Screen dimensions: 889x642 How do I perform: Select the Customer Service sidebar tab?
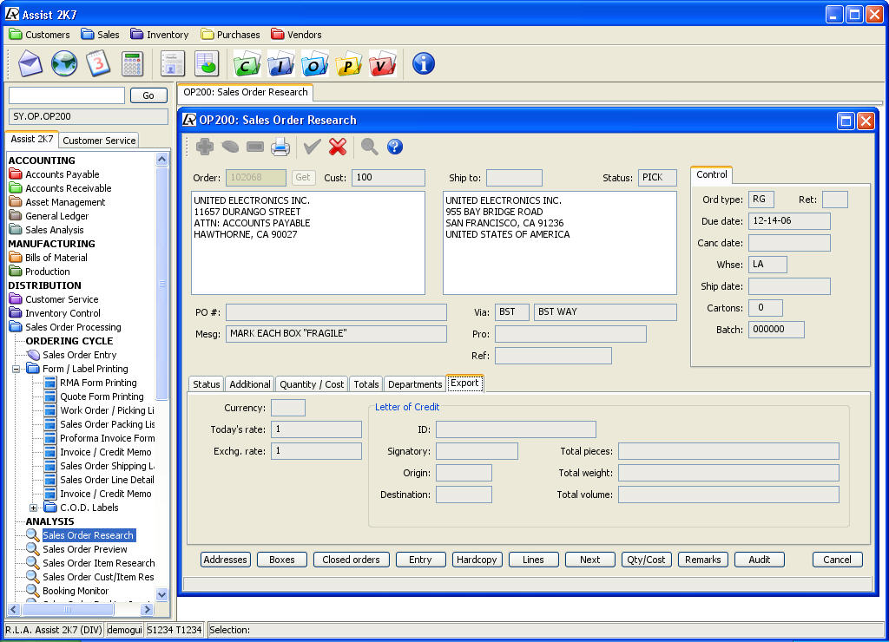99,141
